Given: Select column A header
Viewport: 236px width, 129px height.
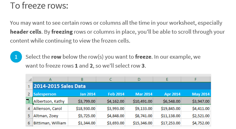Looking at the screenshot, I should [x=50, y=79].
